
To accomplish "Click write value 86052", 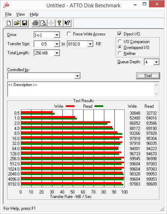I will pos(135,123).
